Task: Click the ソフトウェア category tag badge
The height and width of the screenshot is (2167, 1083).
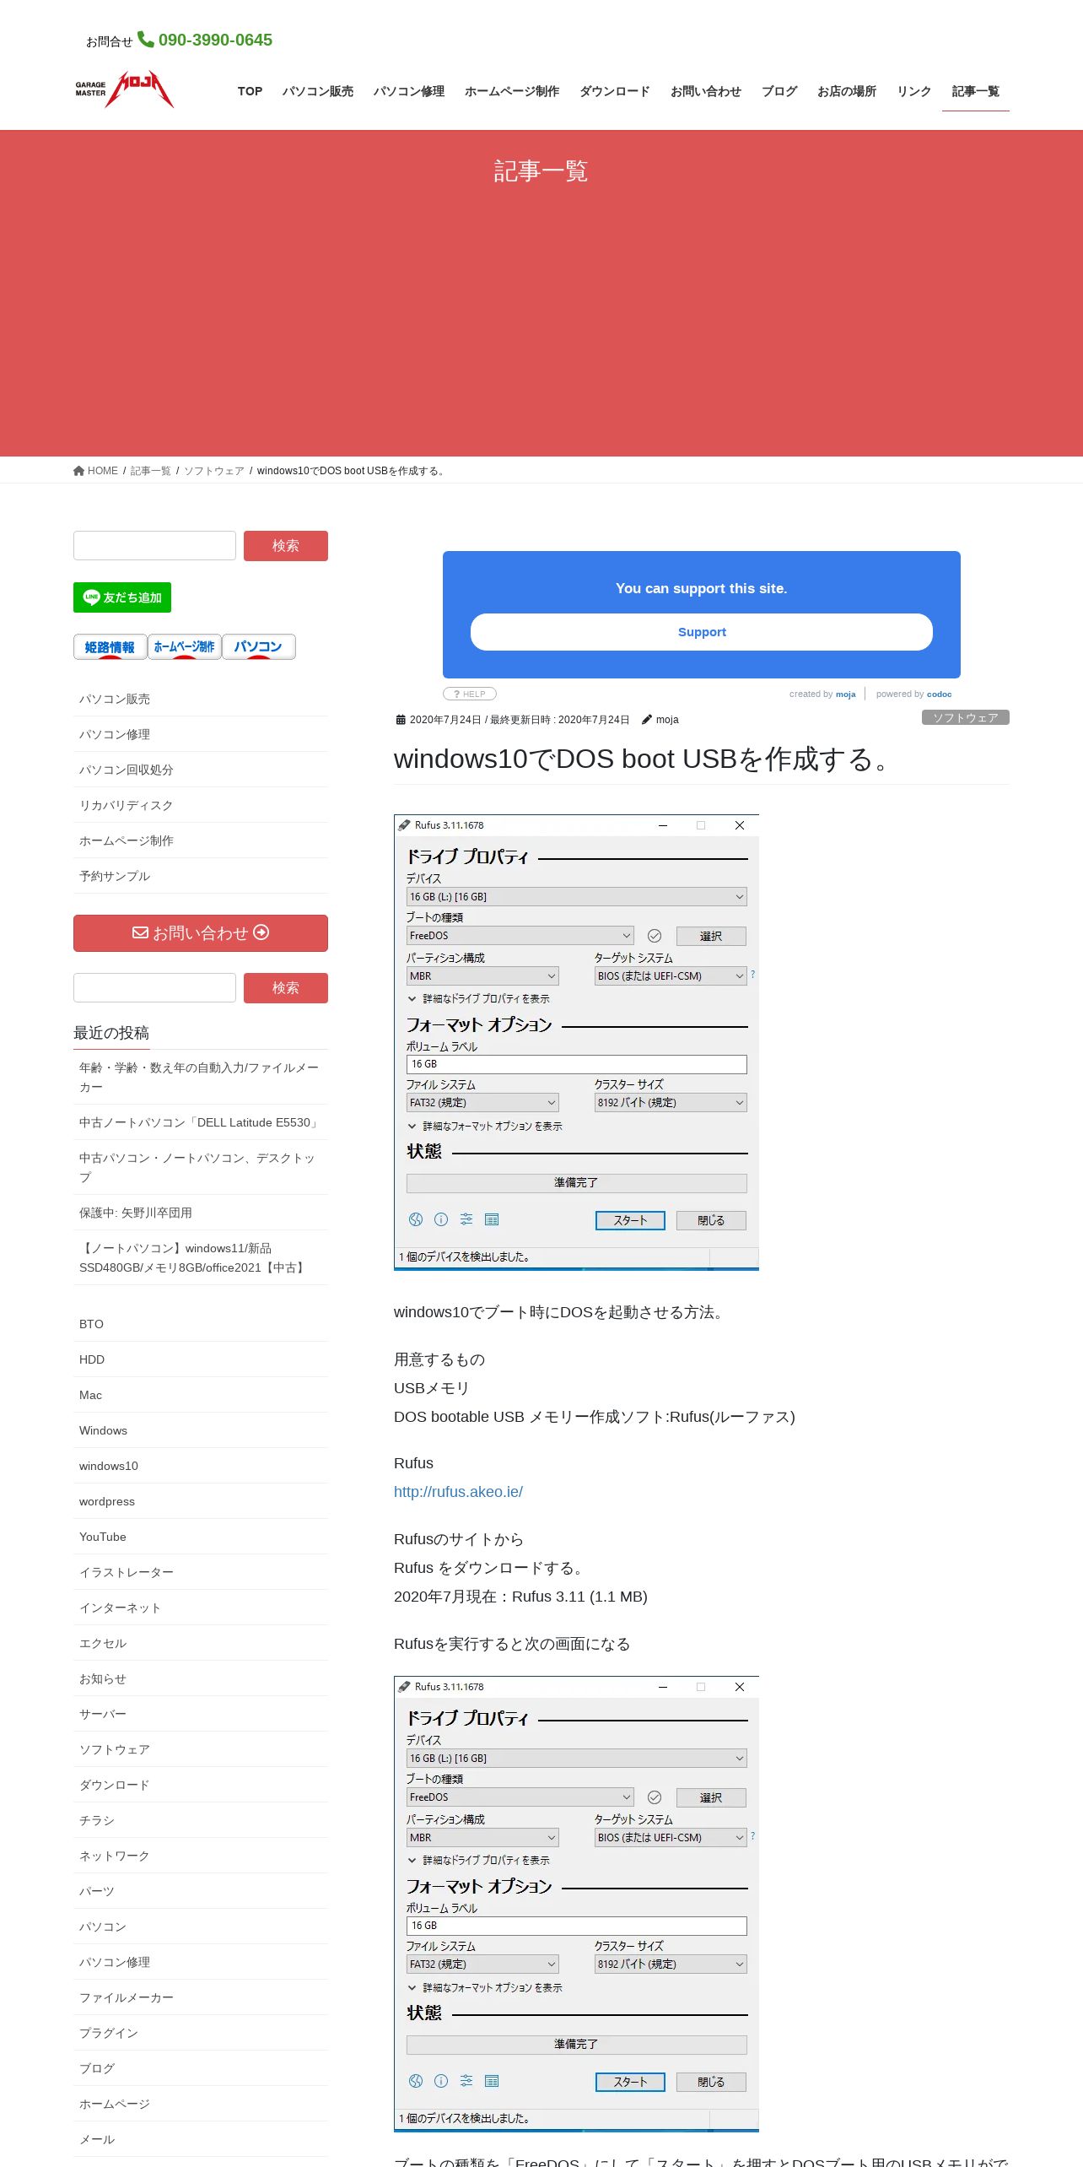Action: pos(966,717)
